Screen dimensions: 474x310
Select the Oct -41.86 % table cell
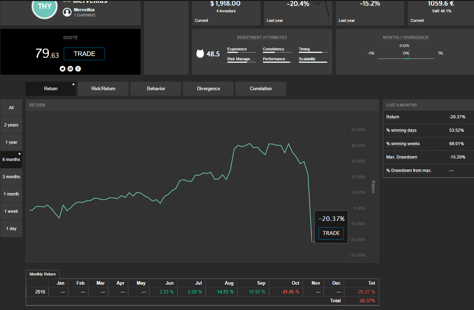pyautogui.click(x=290, y=292)
